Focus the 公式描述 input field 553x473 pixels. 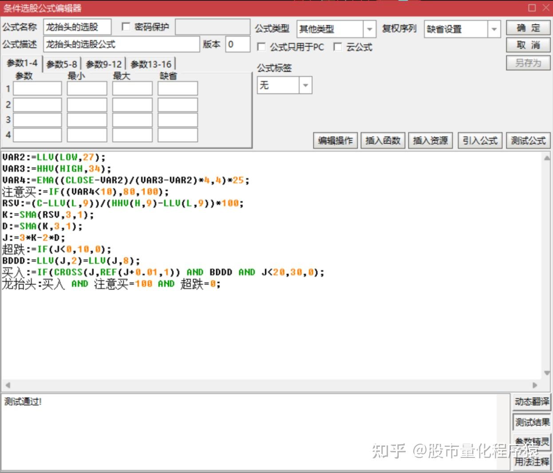pos(122,44)
